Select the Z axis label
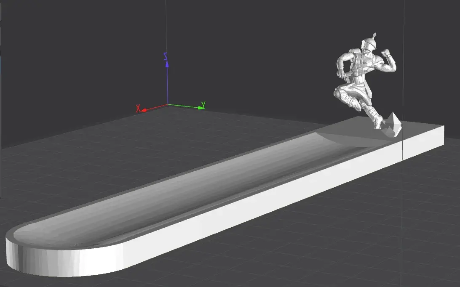The image size is (460, 287). tap(165, 56)
